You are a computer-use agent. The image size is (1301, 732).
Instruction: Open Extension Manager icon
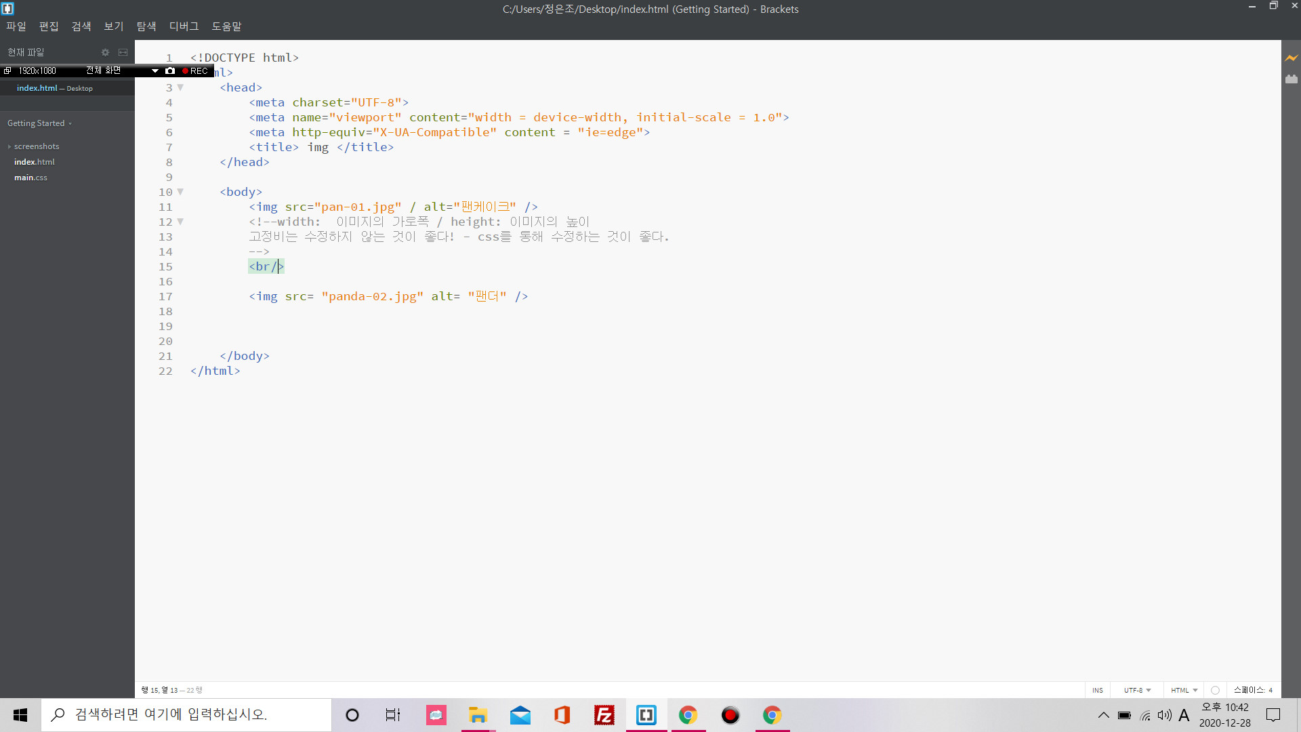point(1292,79)
